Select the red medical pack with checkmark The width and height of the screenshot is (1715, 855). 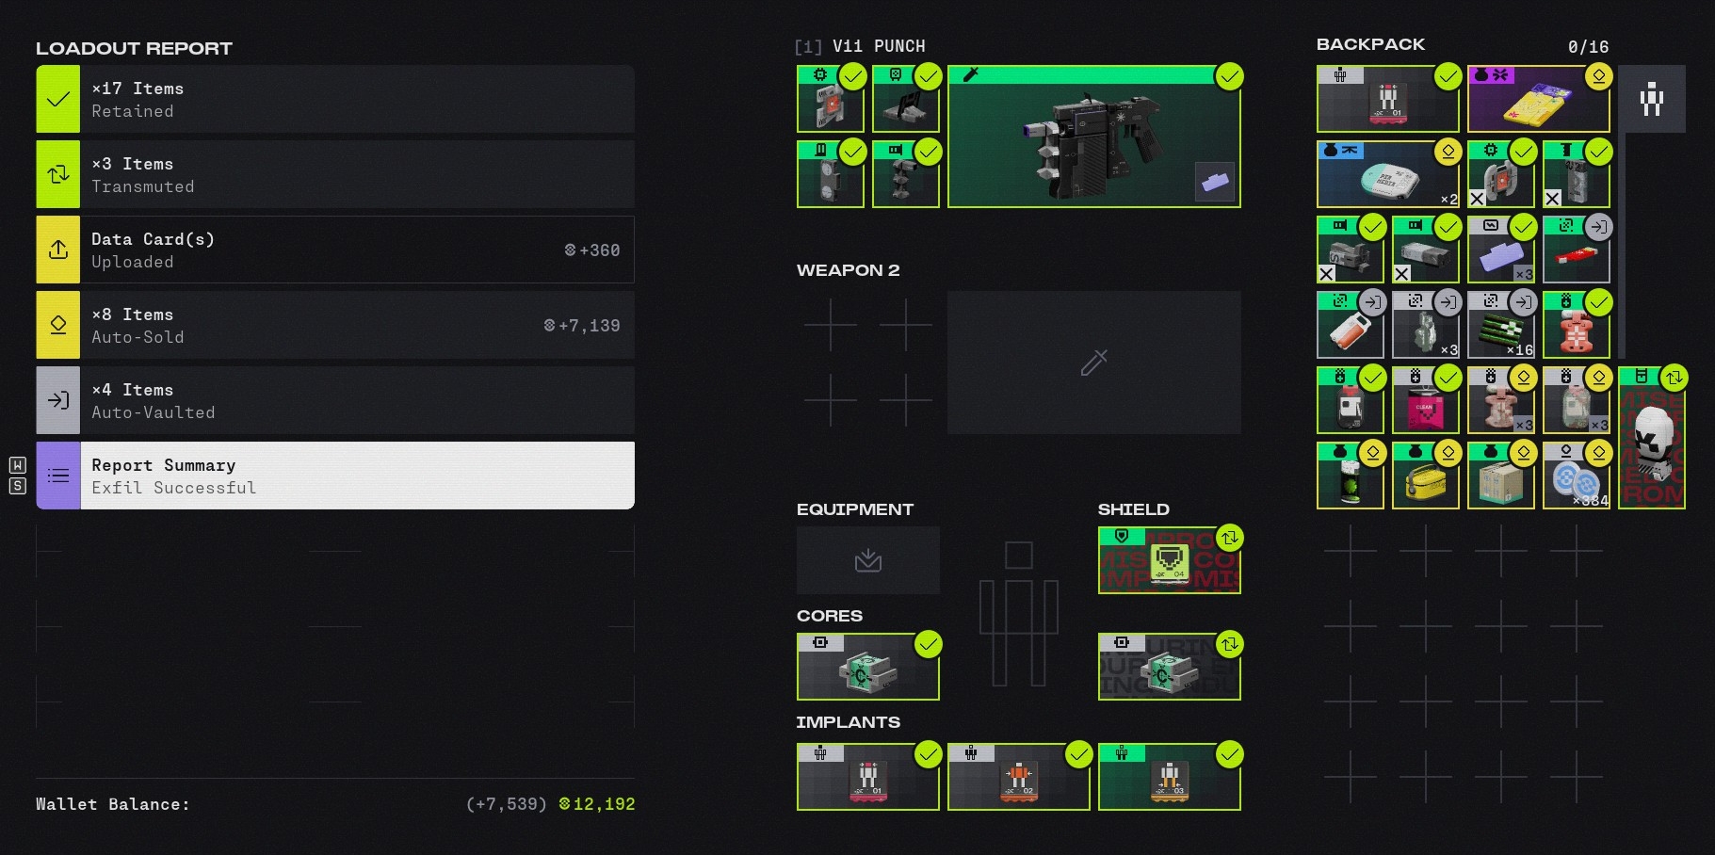click(x=1577, y=325)
